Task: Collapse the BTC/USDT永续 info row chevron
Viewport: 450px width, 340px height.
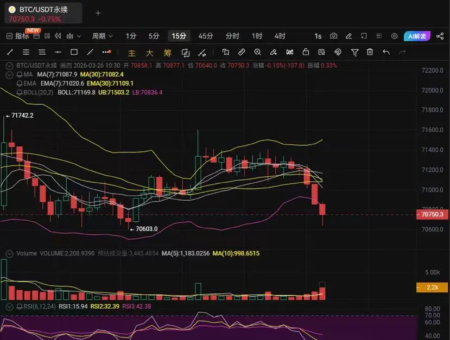Action: click(9, 66)
